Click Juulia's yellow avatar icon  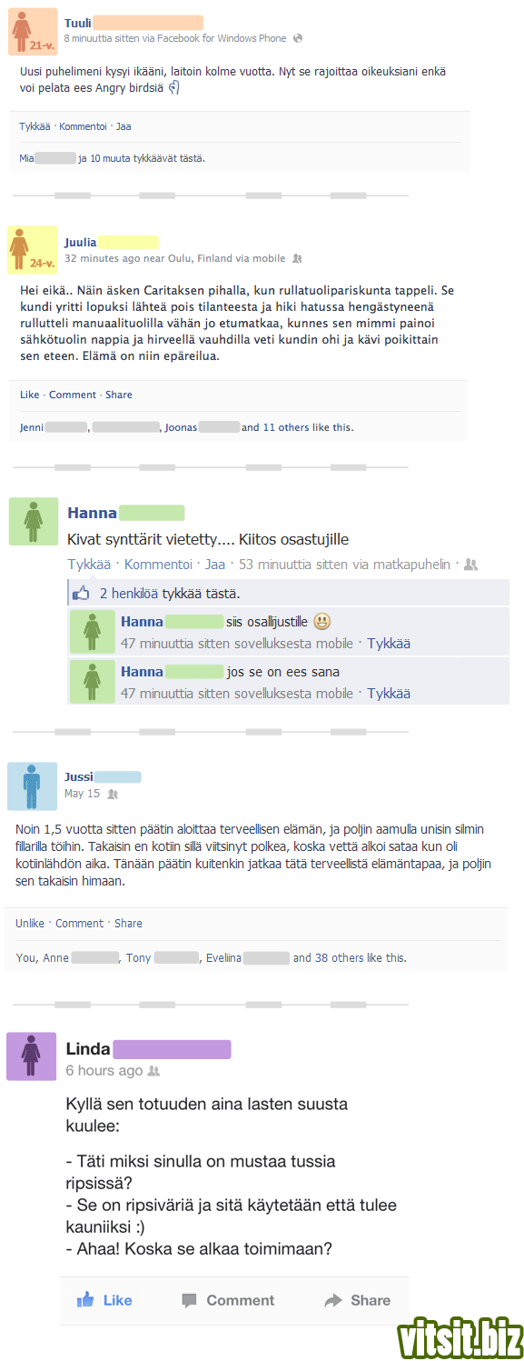[32, 249]
